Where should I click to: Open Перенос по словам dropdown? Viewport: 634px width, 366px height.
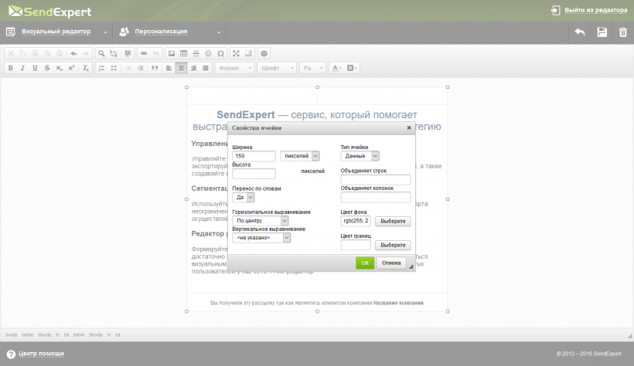click(244, 198)
